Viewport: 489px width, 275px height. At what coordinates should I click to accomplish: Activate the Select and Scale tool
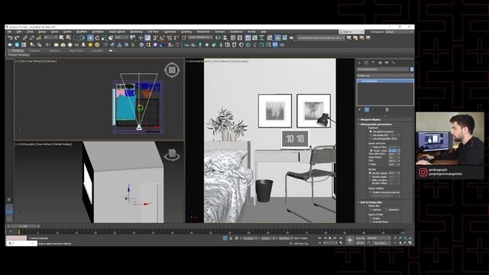click(x=104, y=37)
